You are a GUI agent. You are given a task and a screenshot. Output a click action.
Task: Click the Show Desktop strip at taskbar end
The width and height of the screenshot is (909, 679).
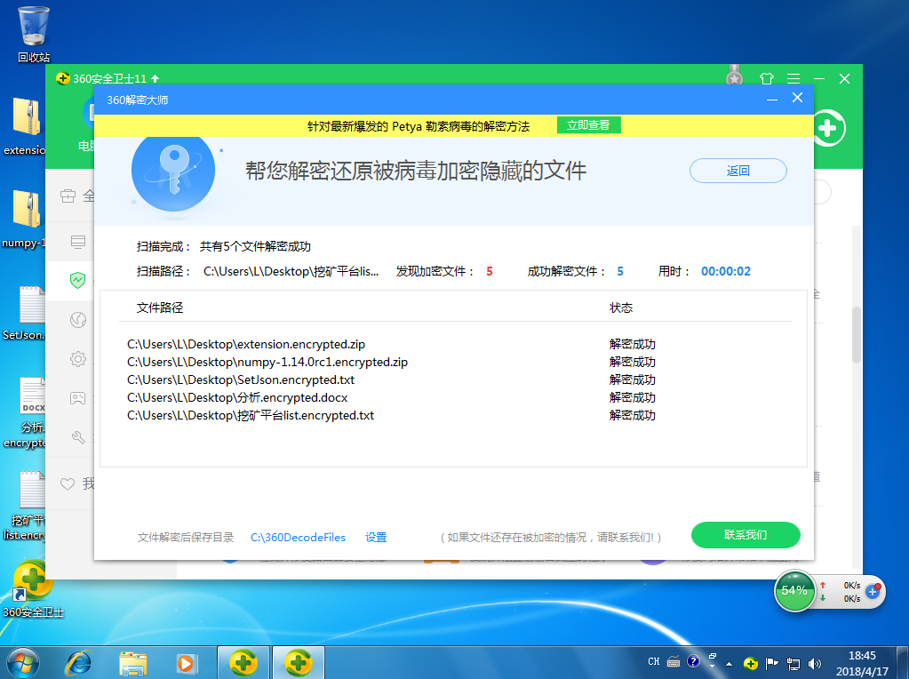click(905, 663)
